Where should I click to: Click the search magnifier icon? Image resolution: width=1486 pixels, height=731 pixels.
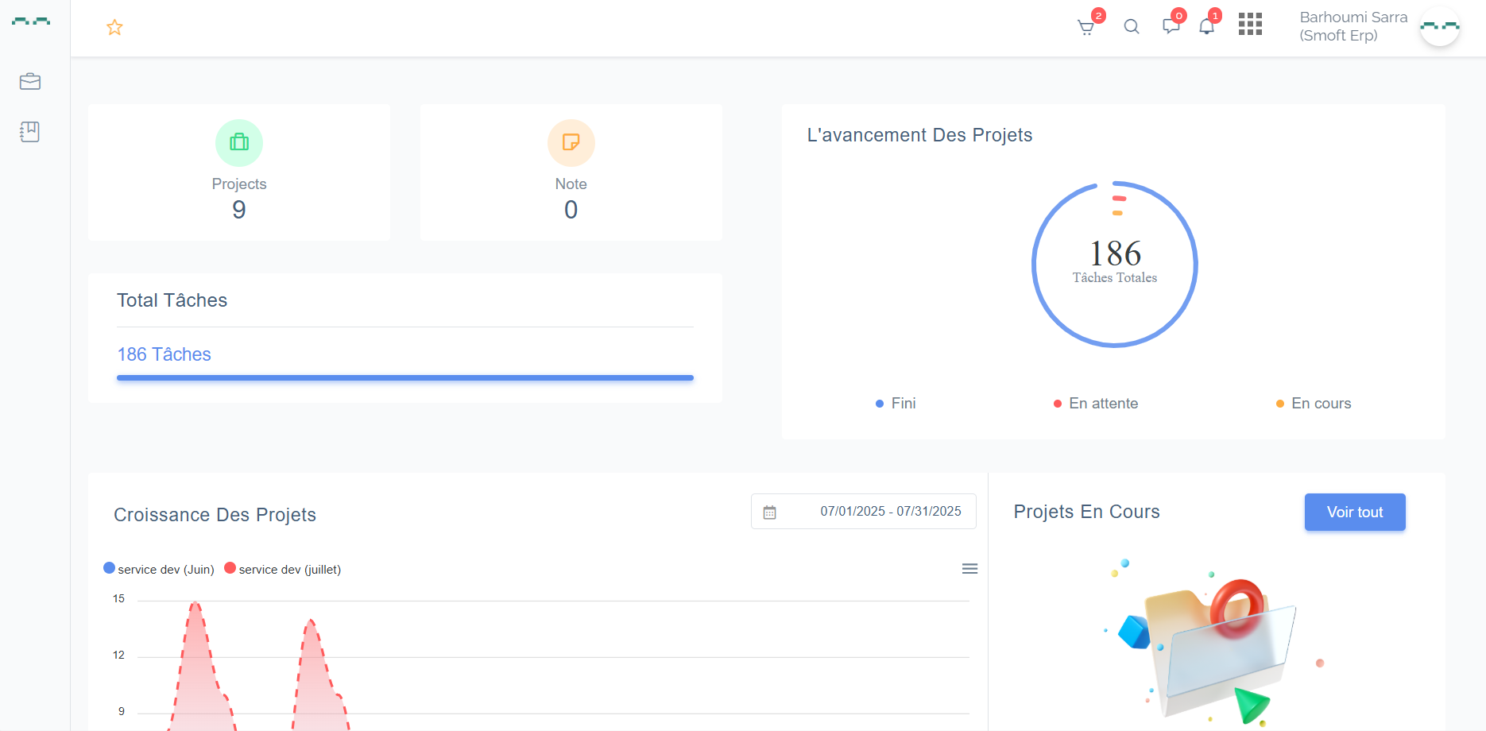pos(1132,27)
